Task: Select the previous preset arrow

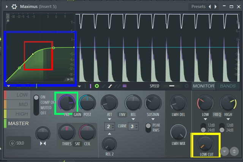Action: coord(210,7)
